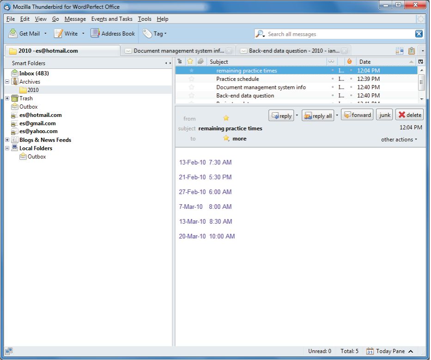Switch to the Document management system info tab

pos(178,51)
